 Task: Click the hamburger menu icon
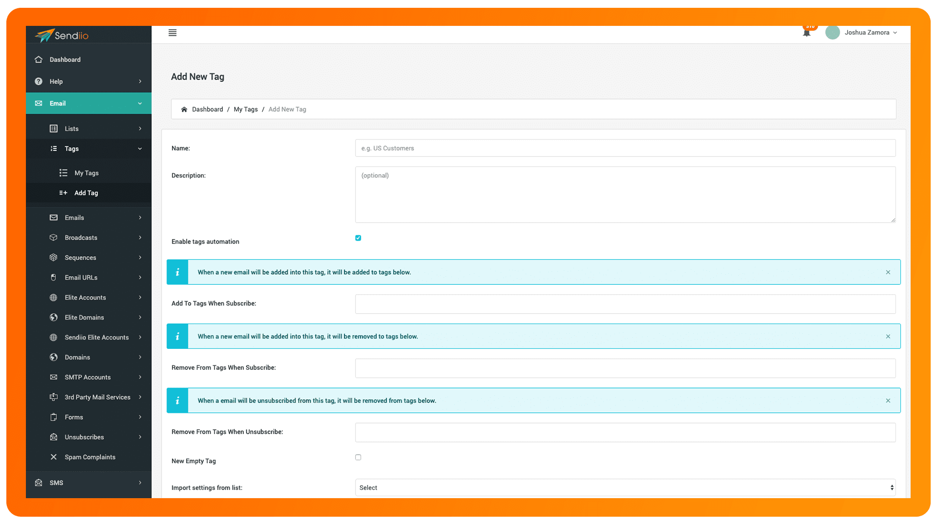click(172, 33)
